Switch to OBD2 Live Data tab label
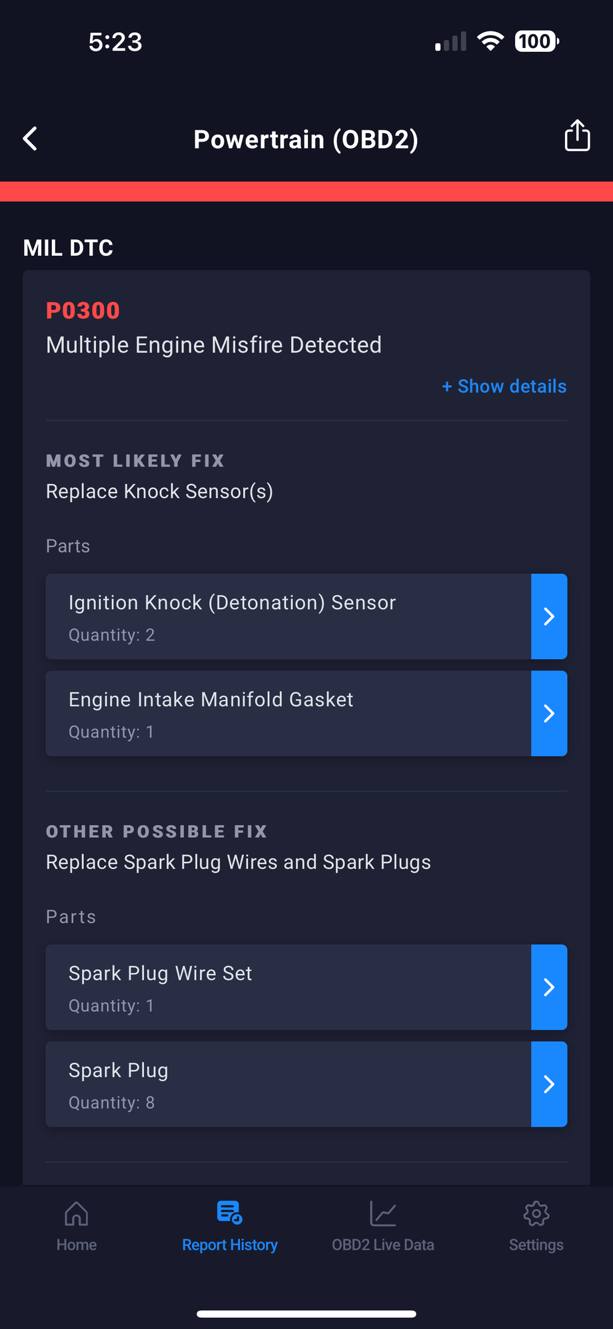The width and height of the screenshot is (613, 1329). [x=383, y=1245]
